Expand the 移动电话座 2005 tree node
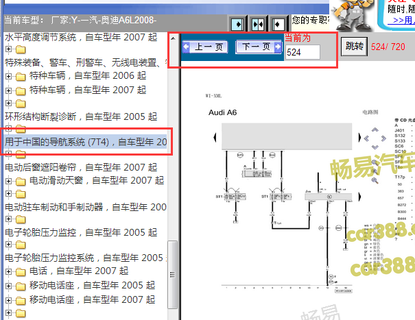Viewport: 415px width, 320px height. click(x=8, y=286)
